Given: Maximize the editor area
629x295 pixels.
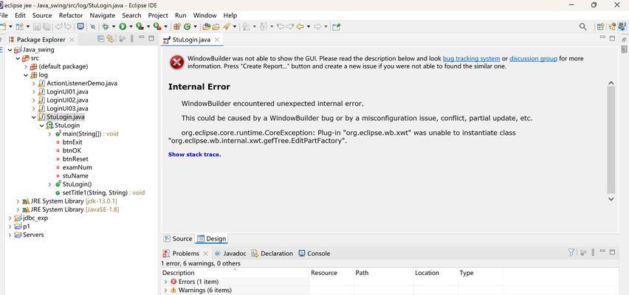Looking at the screenshot, I should (x=612, y=38).
